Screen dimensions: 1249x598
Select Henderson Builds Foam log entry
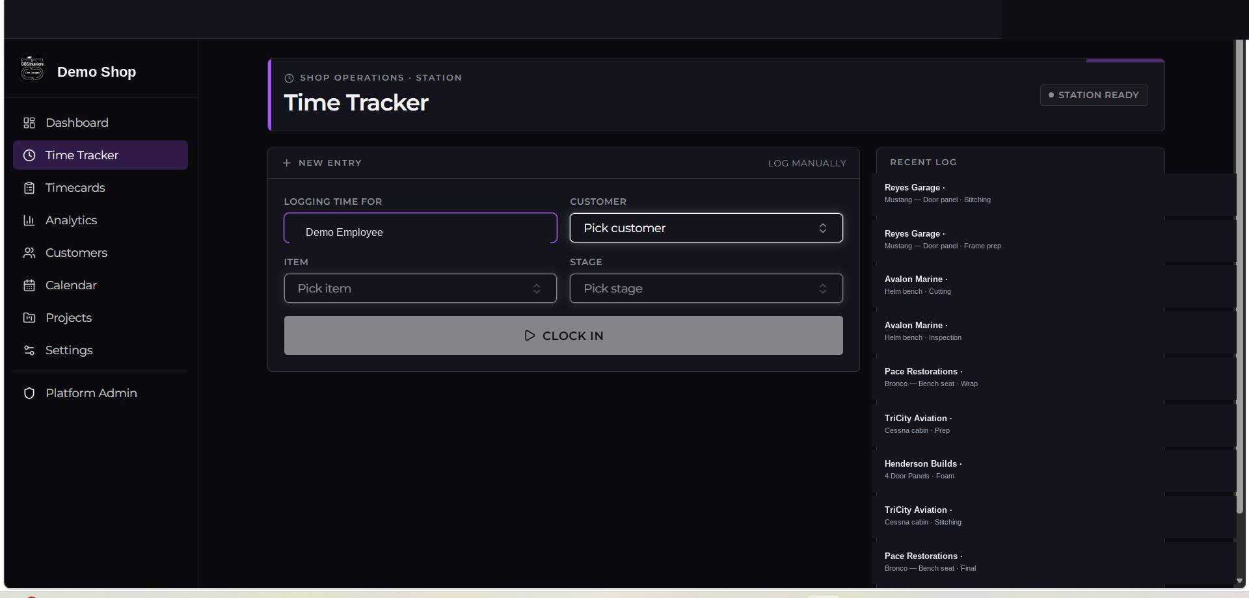[1054, 470]
